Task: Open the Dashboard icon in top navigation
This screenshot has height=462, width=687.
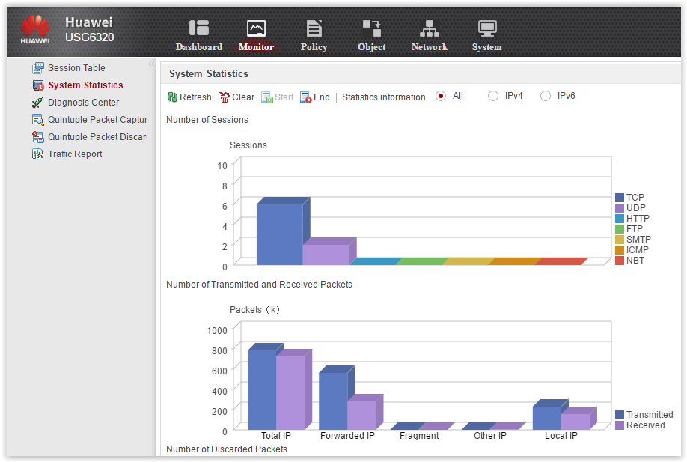Action: [199, 28]
